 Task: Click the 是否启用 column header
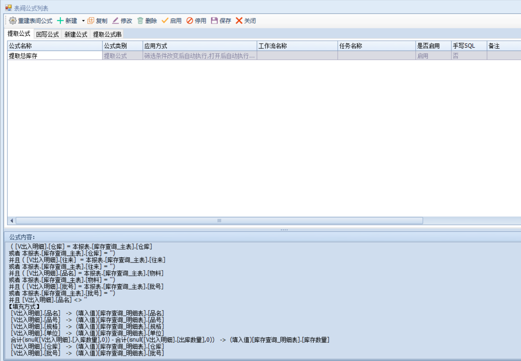(x=433, y=46)
